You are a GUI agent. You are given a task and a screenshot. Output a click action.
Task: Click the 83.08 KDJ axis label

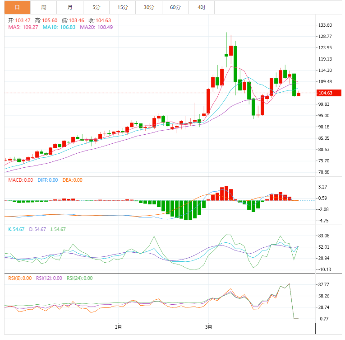pos(324,236)
